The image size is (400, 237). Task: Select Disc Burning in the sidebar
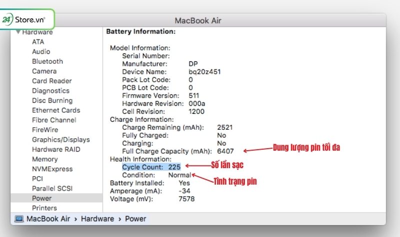click(x=52, y=101)
